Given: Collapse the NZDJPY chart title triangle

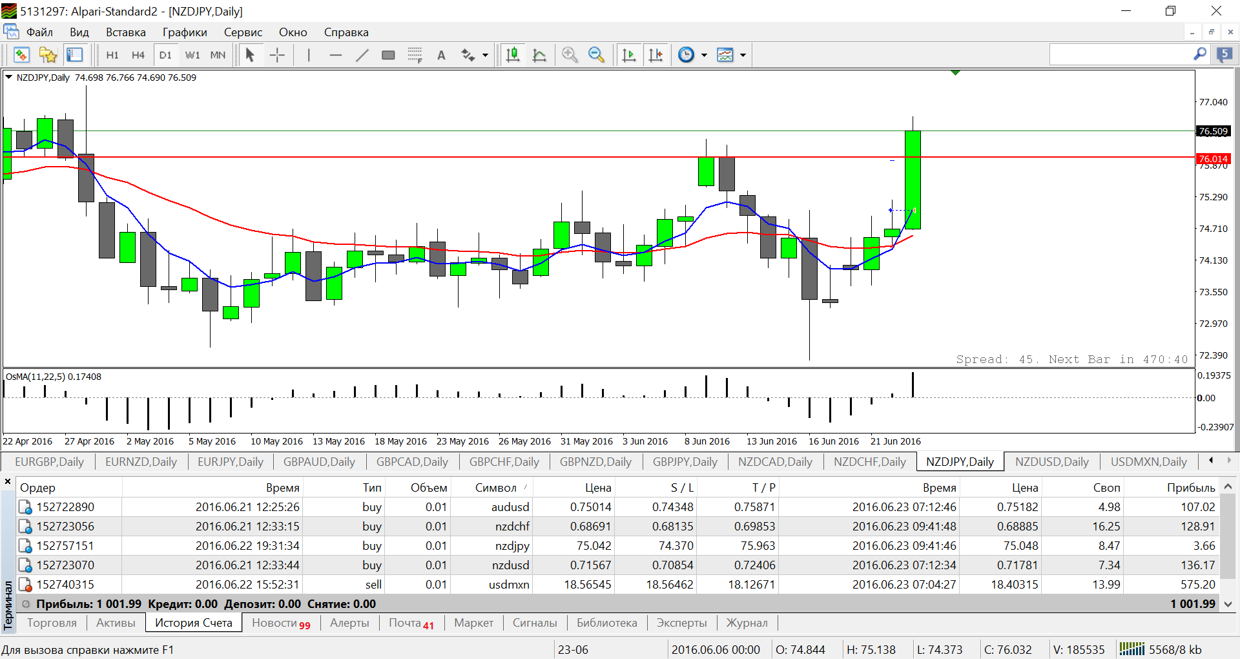Looking at the screenshot, I should point(9,77).
